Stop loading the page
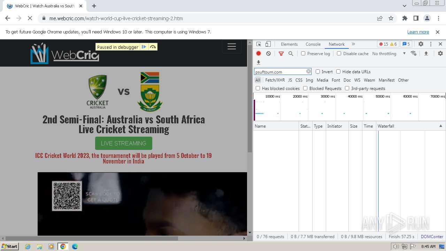 tap(30, 18)
